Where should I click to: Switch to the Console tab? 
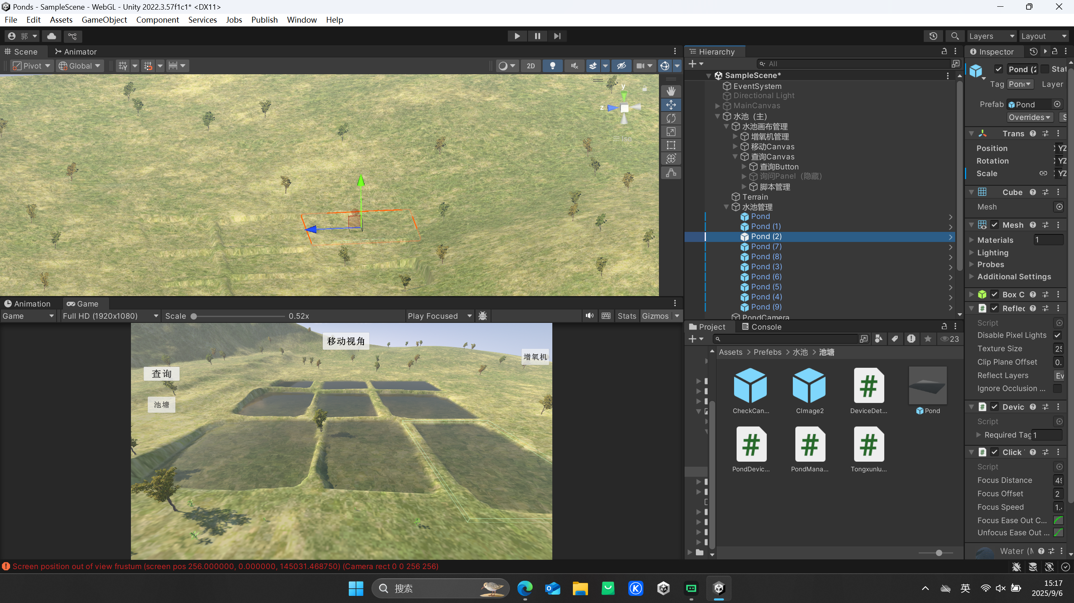(761, 327)
